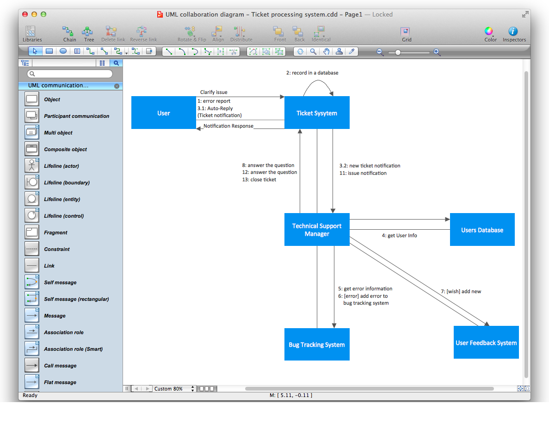Select the User object box

tap(164, 113)
